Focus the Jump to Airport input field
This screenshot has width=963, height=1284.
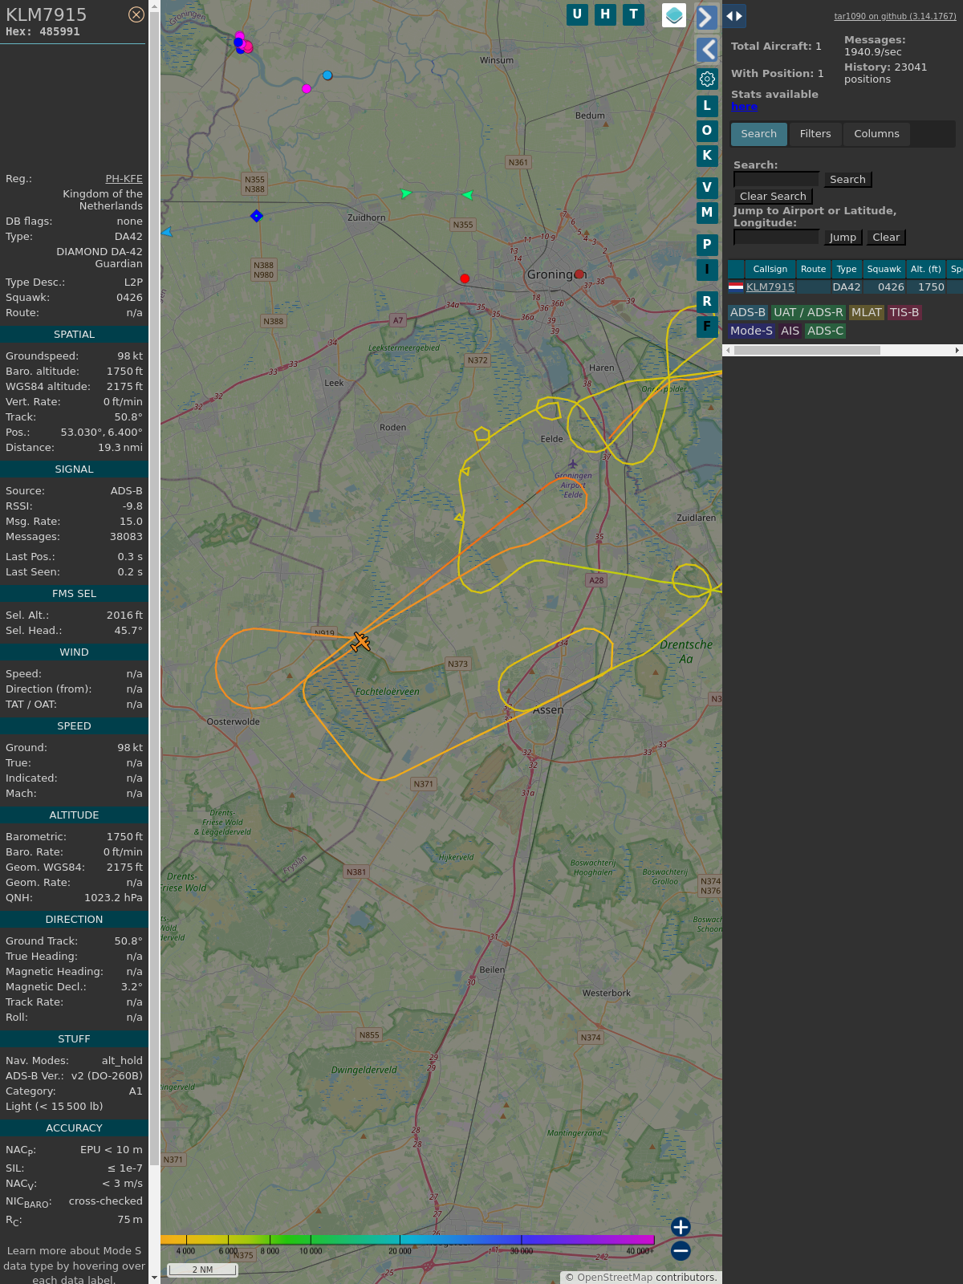pos(776,237)
